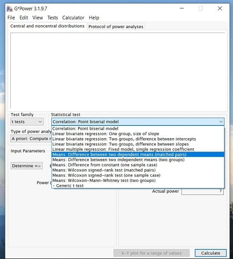Open the Tests menu
Screen dimensions: 233x259
[53, 18]
